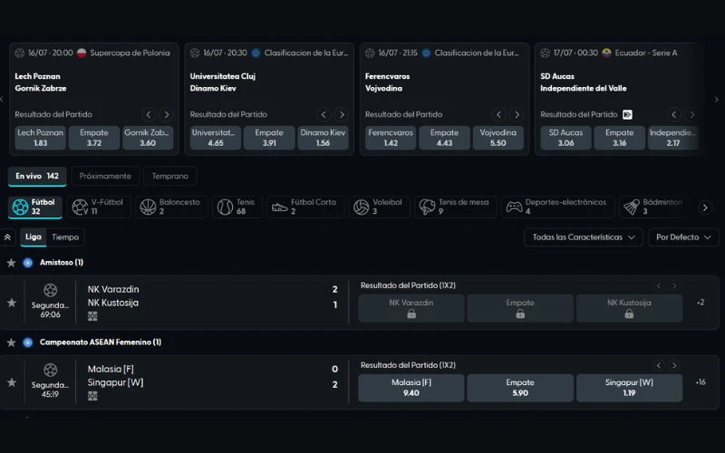Next market arrow in Malasia match row
This screenshot has width=725, height=453.
pyautogui.click(x=674, y=366)
